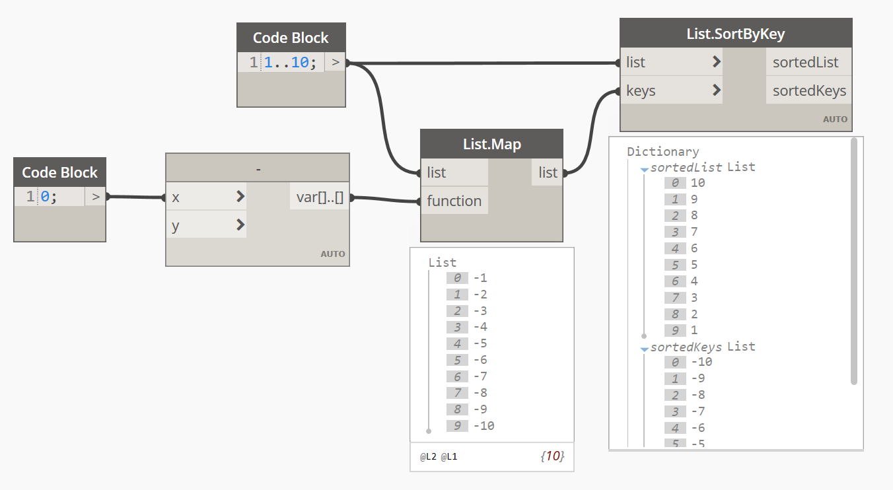
Task: Click the AUTO lacing label on List.SortByKey
Action: tap(835, 120)
